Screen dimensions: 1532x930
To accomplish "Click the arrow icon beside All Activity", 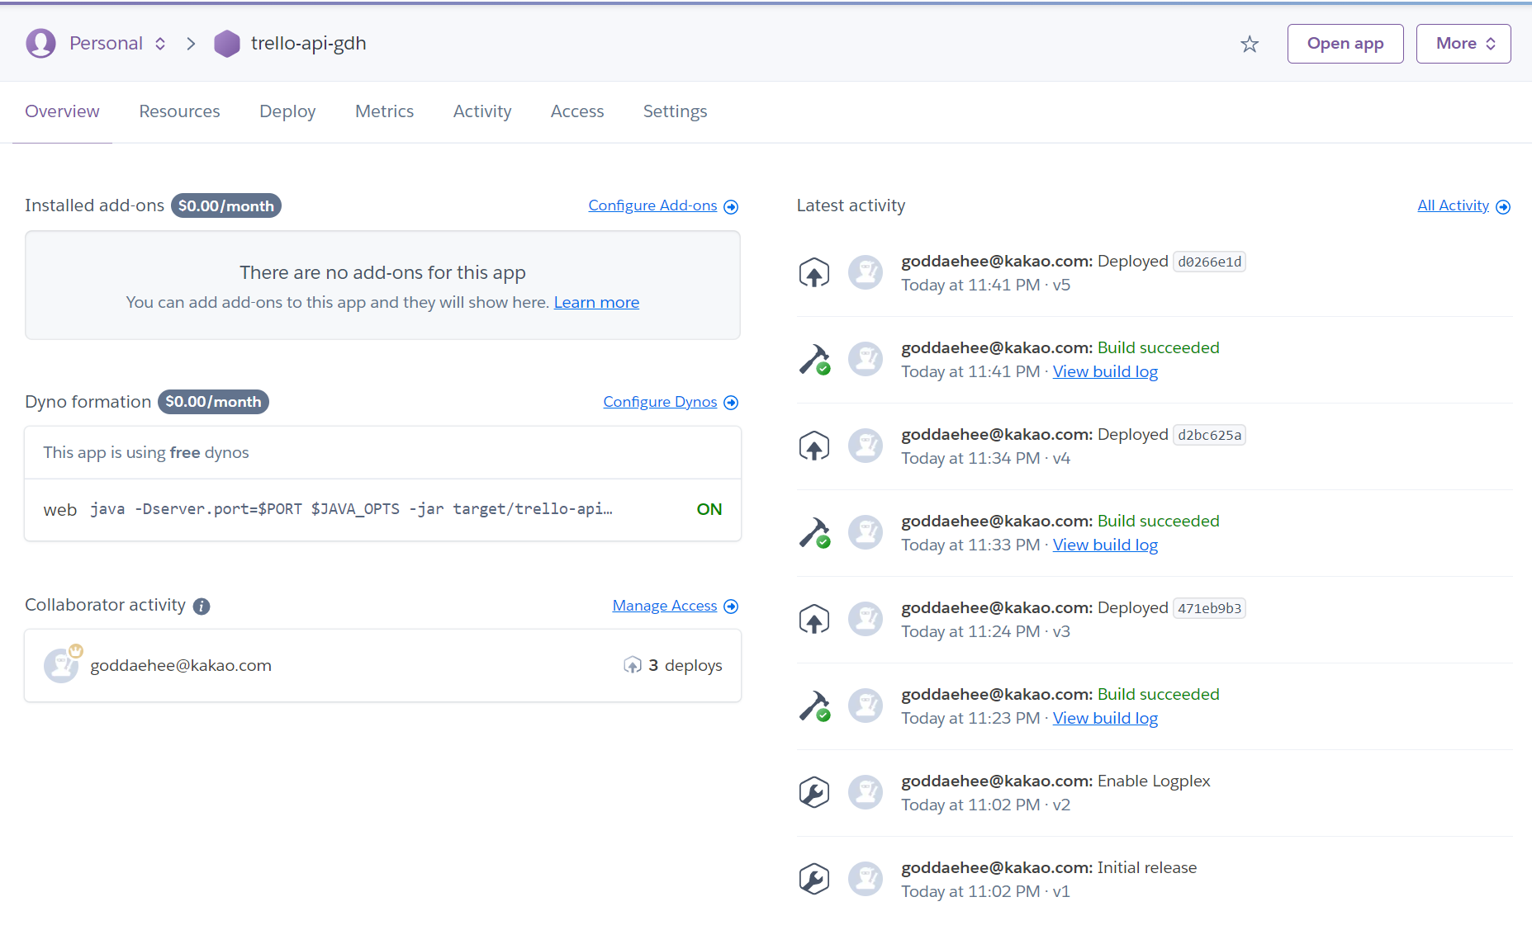I will pos(1503,207).
